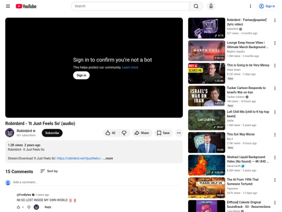Open options for Abstract Liquid Background video
The width and height of the screenshot is (282, 212).
[x=275, y=158]
